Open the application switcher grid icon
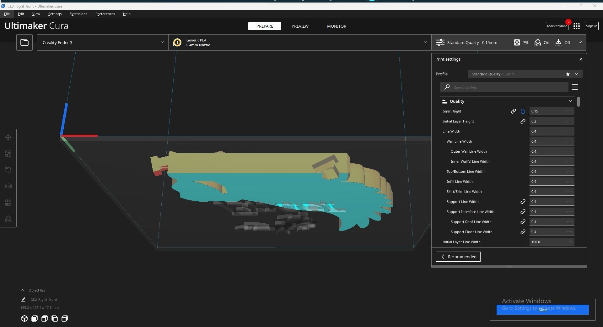This screenshot has width=603, height=327. coord(577,26)
